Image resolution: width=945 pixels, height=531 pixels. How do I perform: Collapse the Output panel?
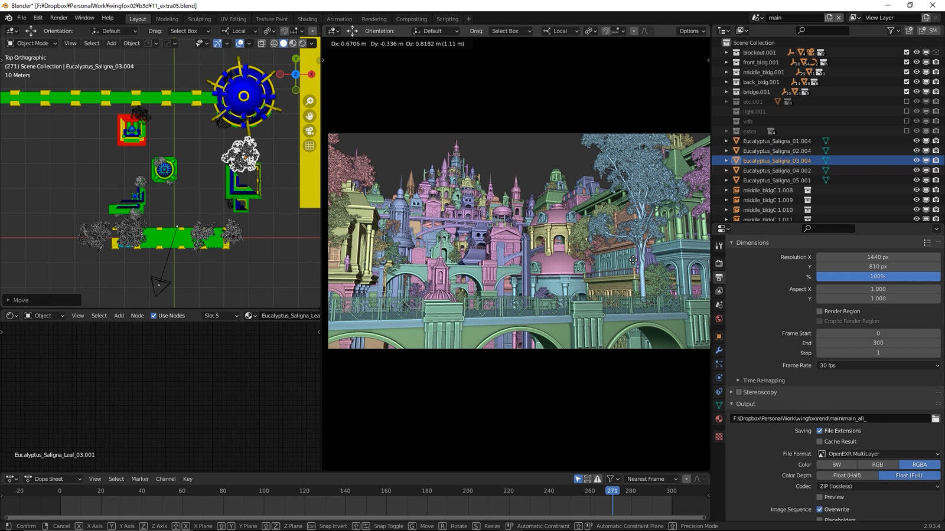pos(731,404)
